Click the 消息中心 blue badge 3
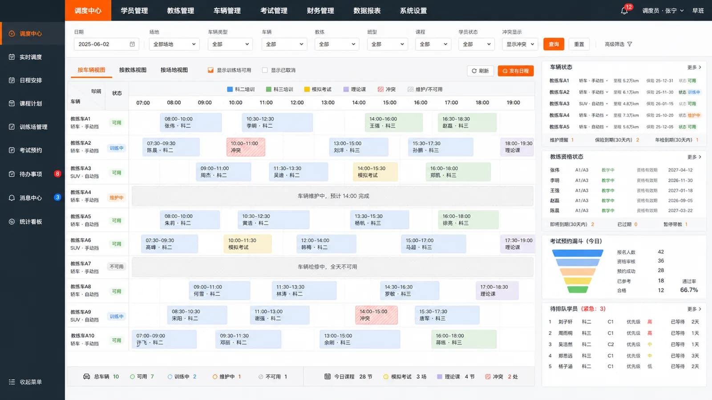This screenshot has width=712, height=400. coord(57,197)
